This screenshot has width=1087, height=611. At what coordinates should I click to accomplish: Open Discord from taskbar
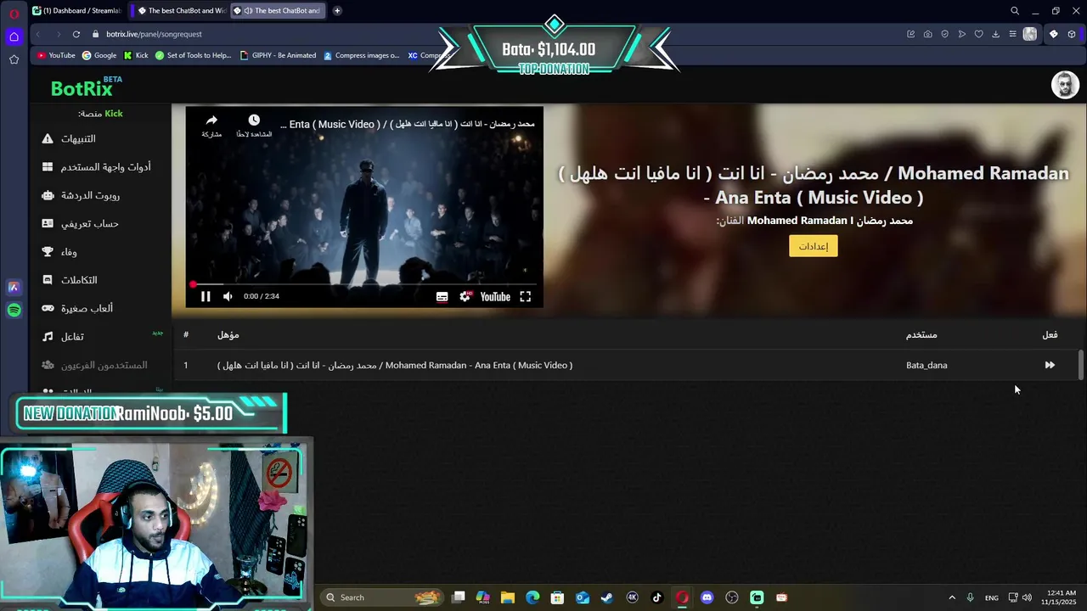(x=707, y=597)
